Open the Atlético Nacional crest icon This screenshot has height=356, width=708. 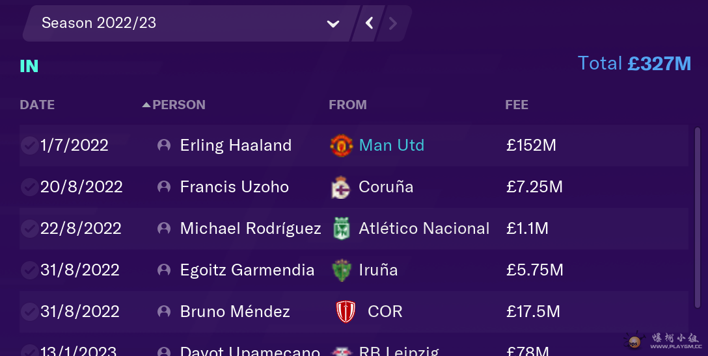click(342, 229)
